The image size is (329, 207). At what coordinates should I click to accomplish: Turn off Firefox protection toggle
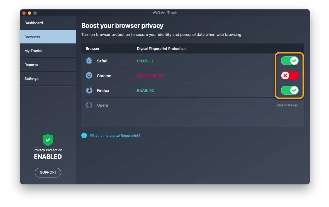tap(289, 90)
